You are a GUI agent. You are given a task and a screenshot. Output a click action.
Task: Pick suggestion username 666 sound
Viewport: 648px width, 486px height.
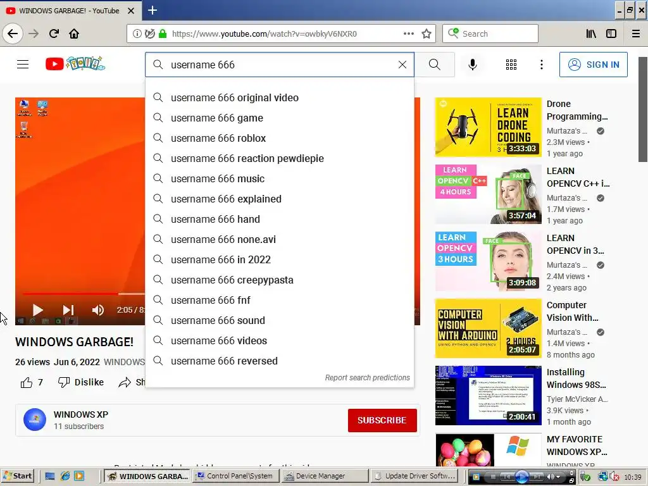click(279, 320)
